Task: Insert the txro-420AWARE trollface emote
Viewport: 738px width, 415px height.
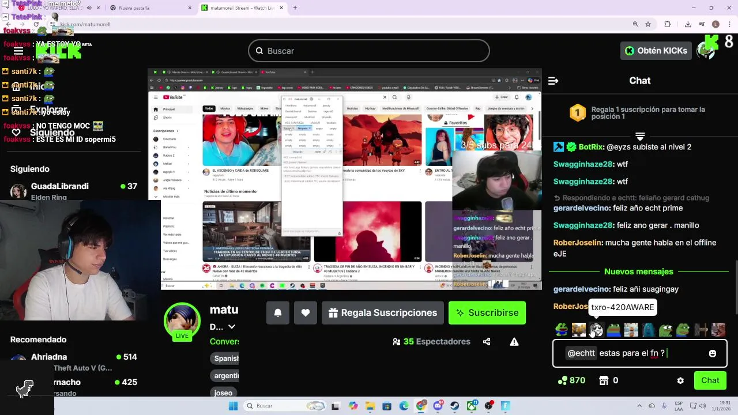Action: (x=596, y=330)
